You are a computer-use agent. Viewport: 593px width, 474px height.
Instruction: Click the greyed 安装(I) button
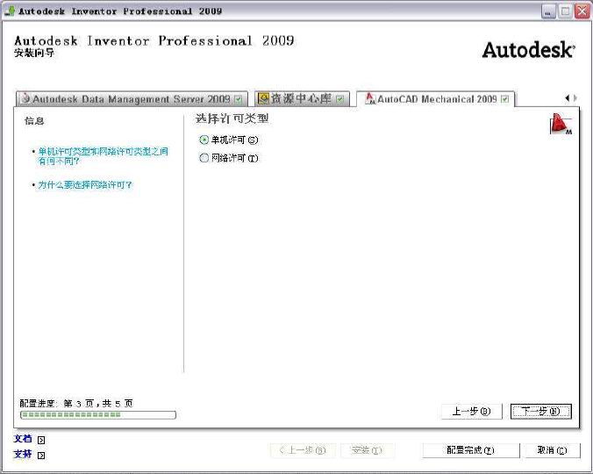(368, 450)
